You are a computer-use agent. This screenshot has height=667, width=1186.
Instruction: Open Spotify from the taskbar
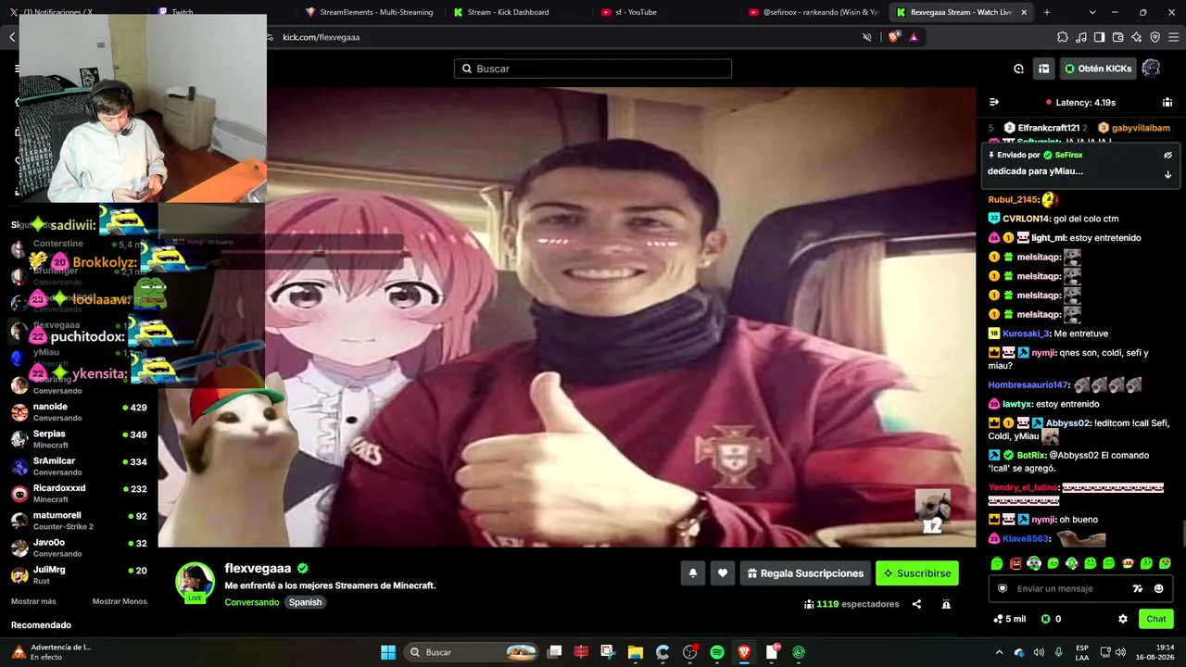click(717, 652)
